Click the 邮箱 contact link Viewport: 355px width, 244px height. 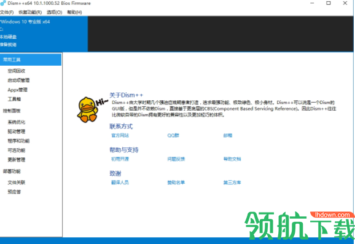[228, 135]
